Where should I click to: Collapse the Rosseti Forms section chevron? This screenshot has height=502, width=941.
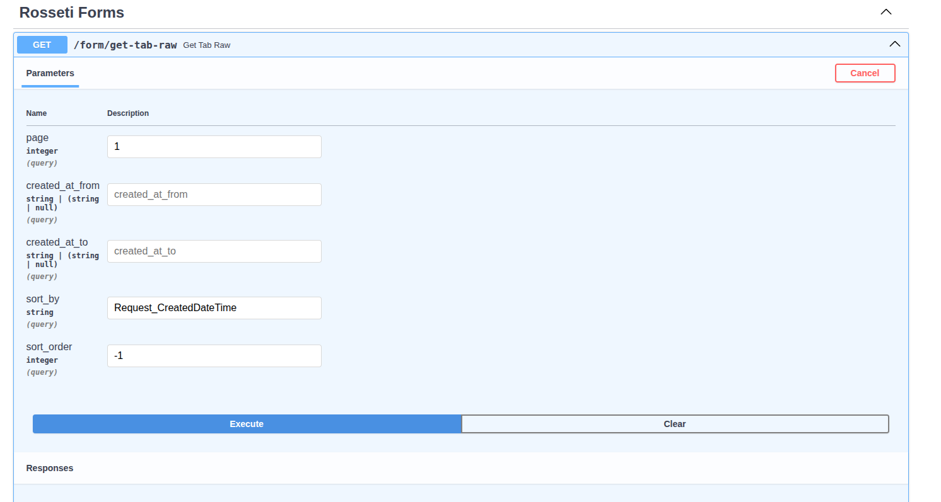pyautogui.click(x=885, y=12)
